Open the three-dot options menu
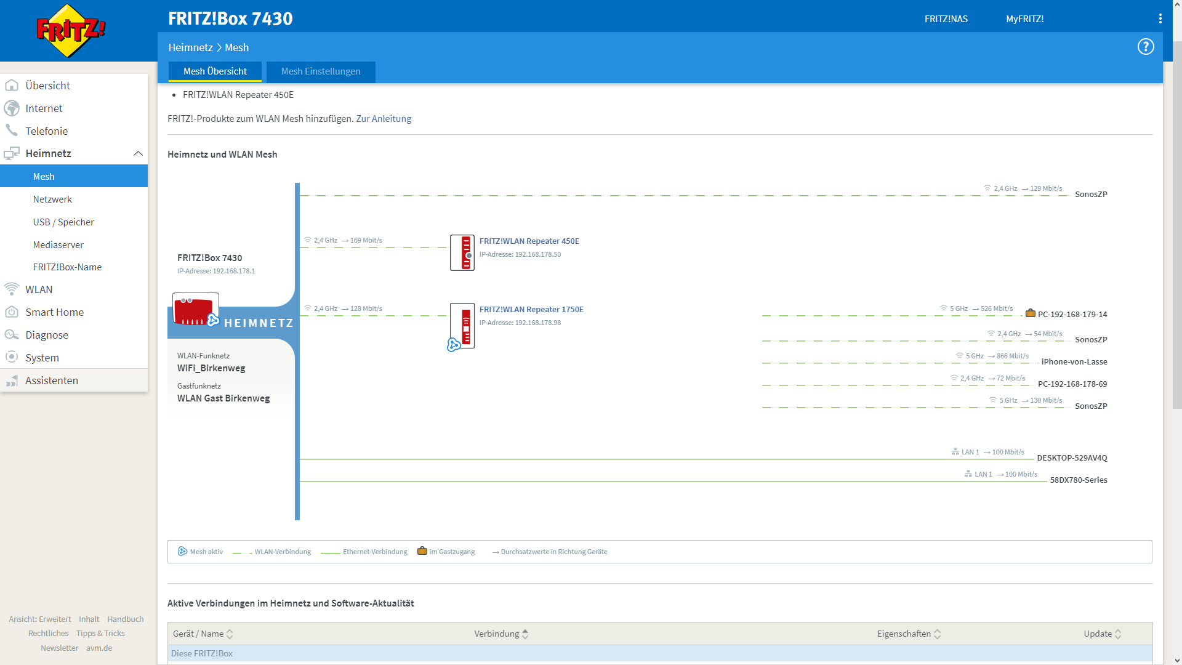The image size is (1182, 665). (x=1160, y=18)
